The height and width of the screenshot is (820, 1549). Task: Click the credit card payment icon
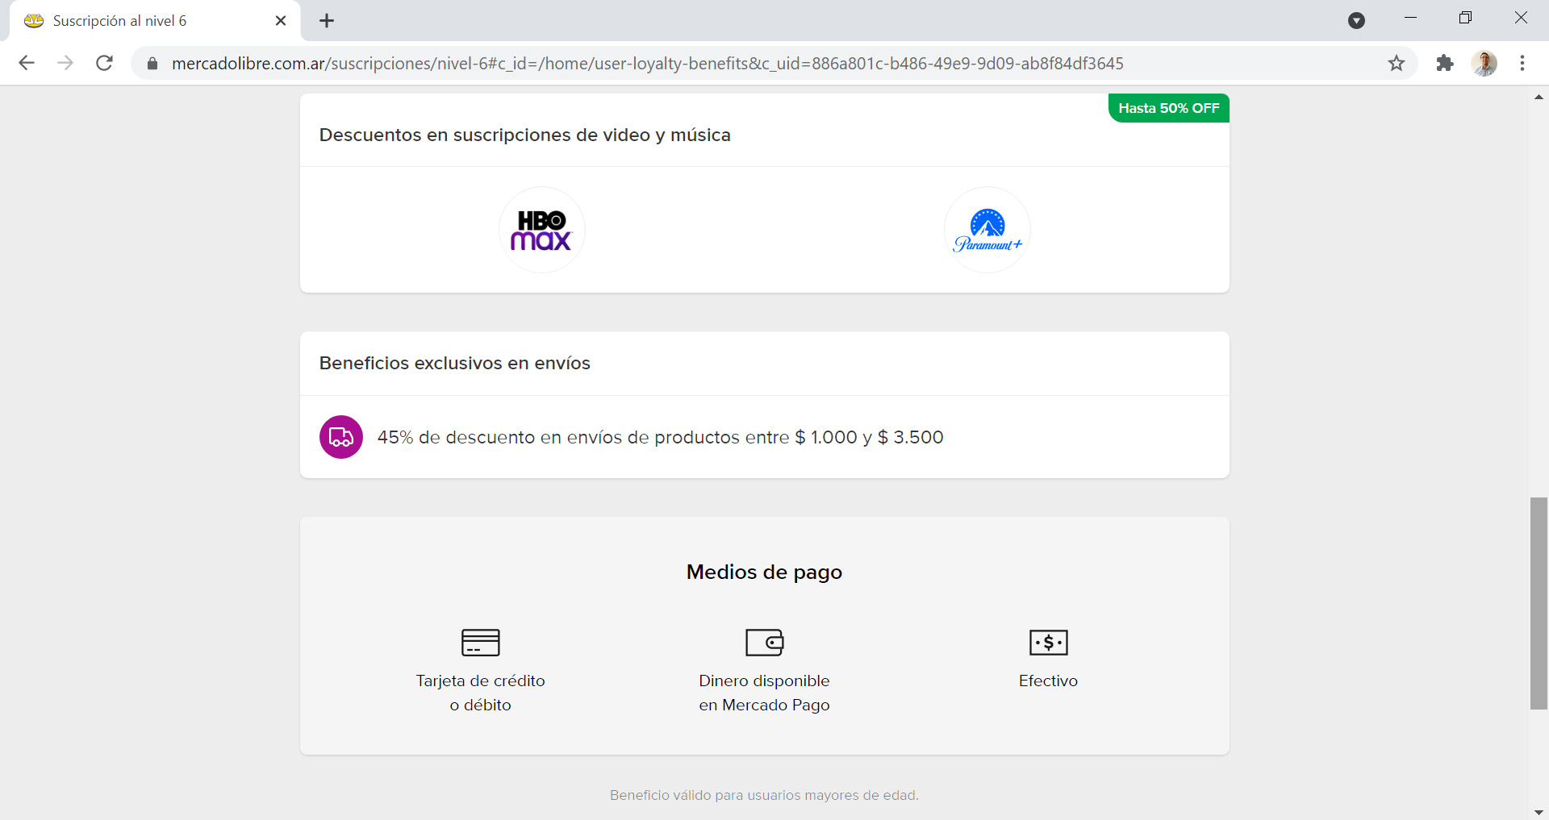click(481, 643)
